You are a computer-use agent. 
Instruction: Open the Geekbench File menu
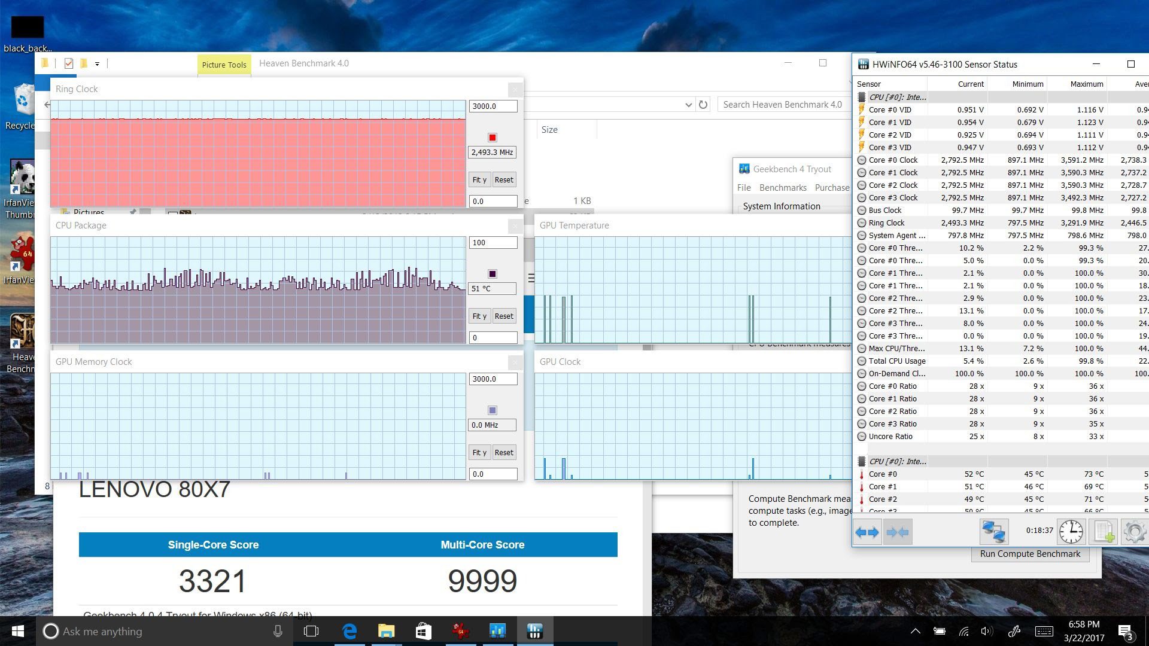click(744, 188)
